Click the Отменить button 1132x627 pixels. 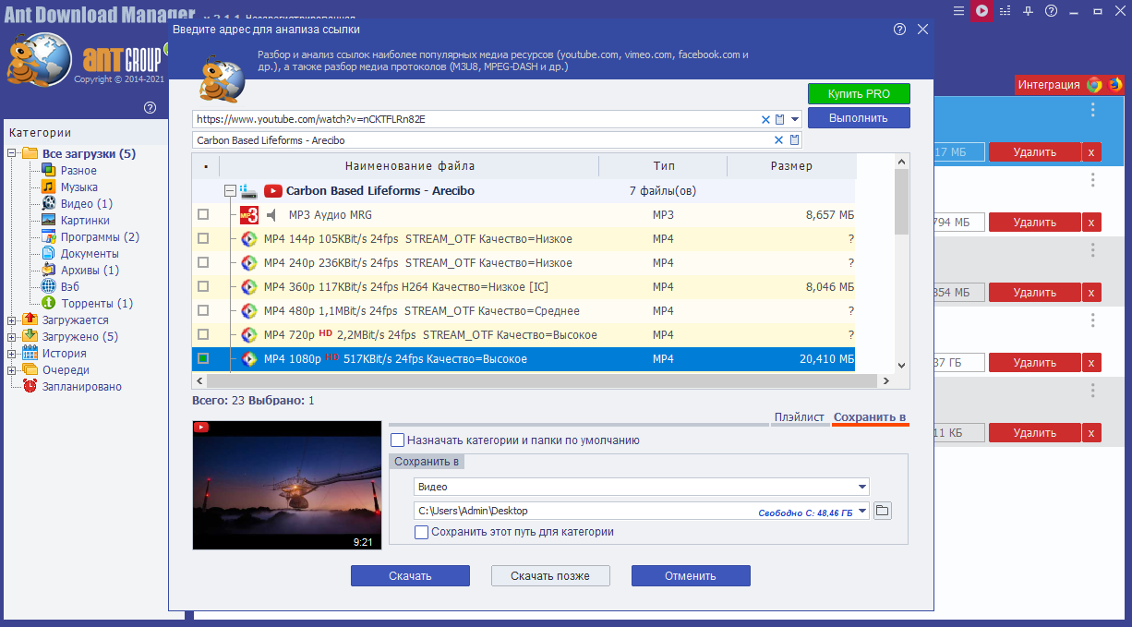691,576
